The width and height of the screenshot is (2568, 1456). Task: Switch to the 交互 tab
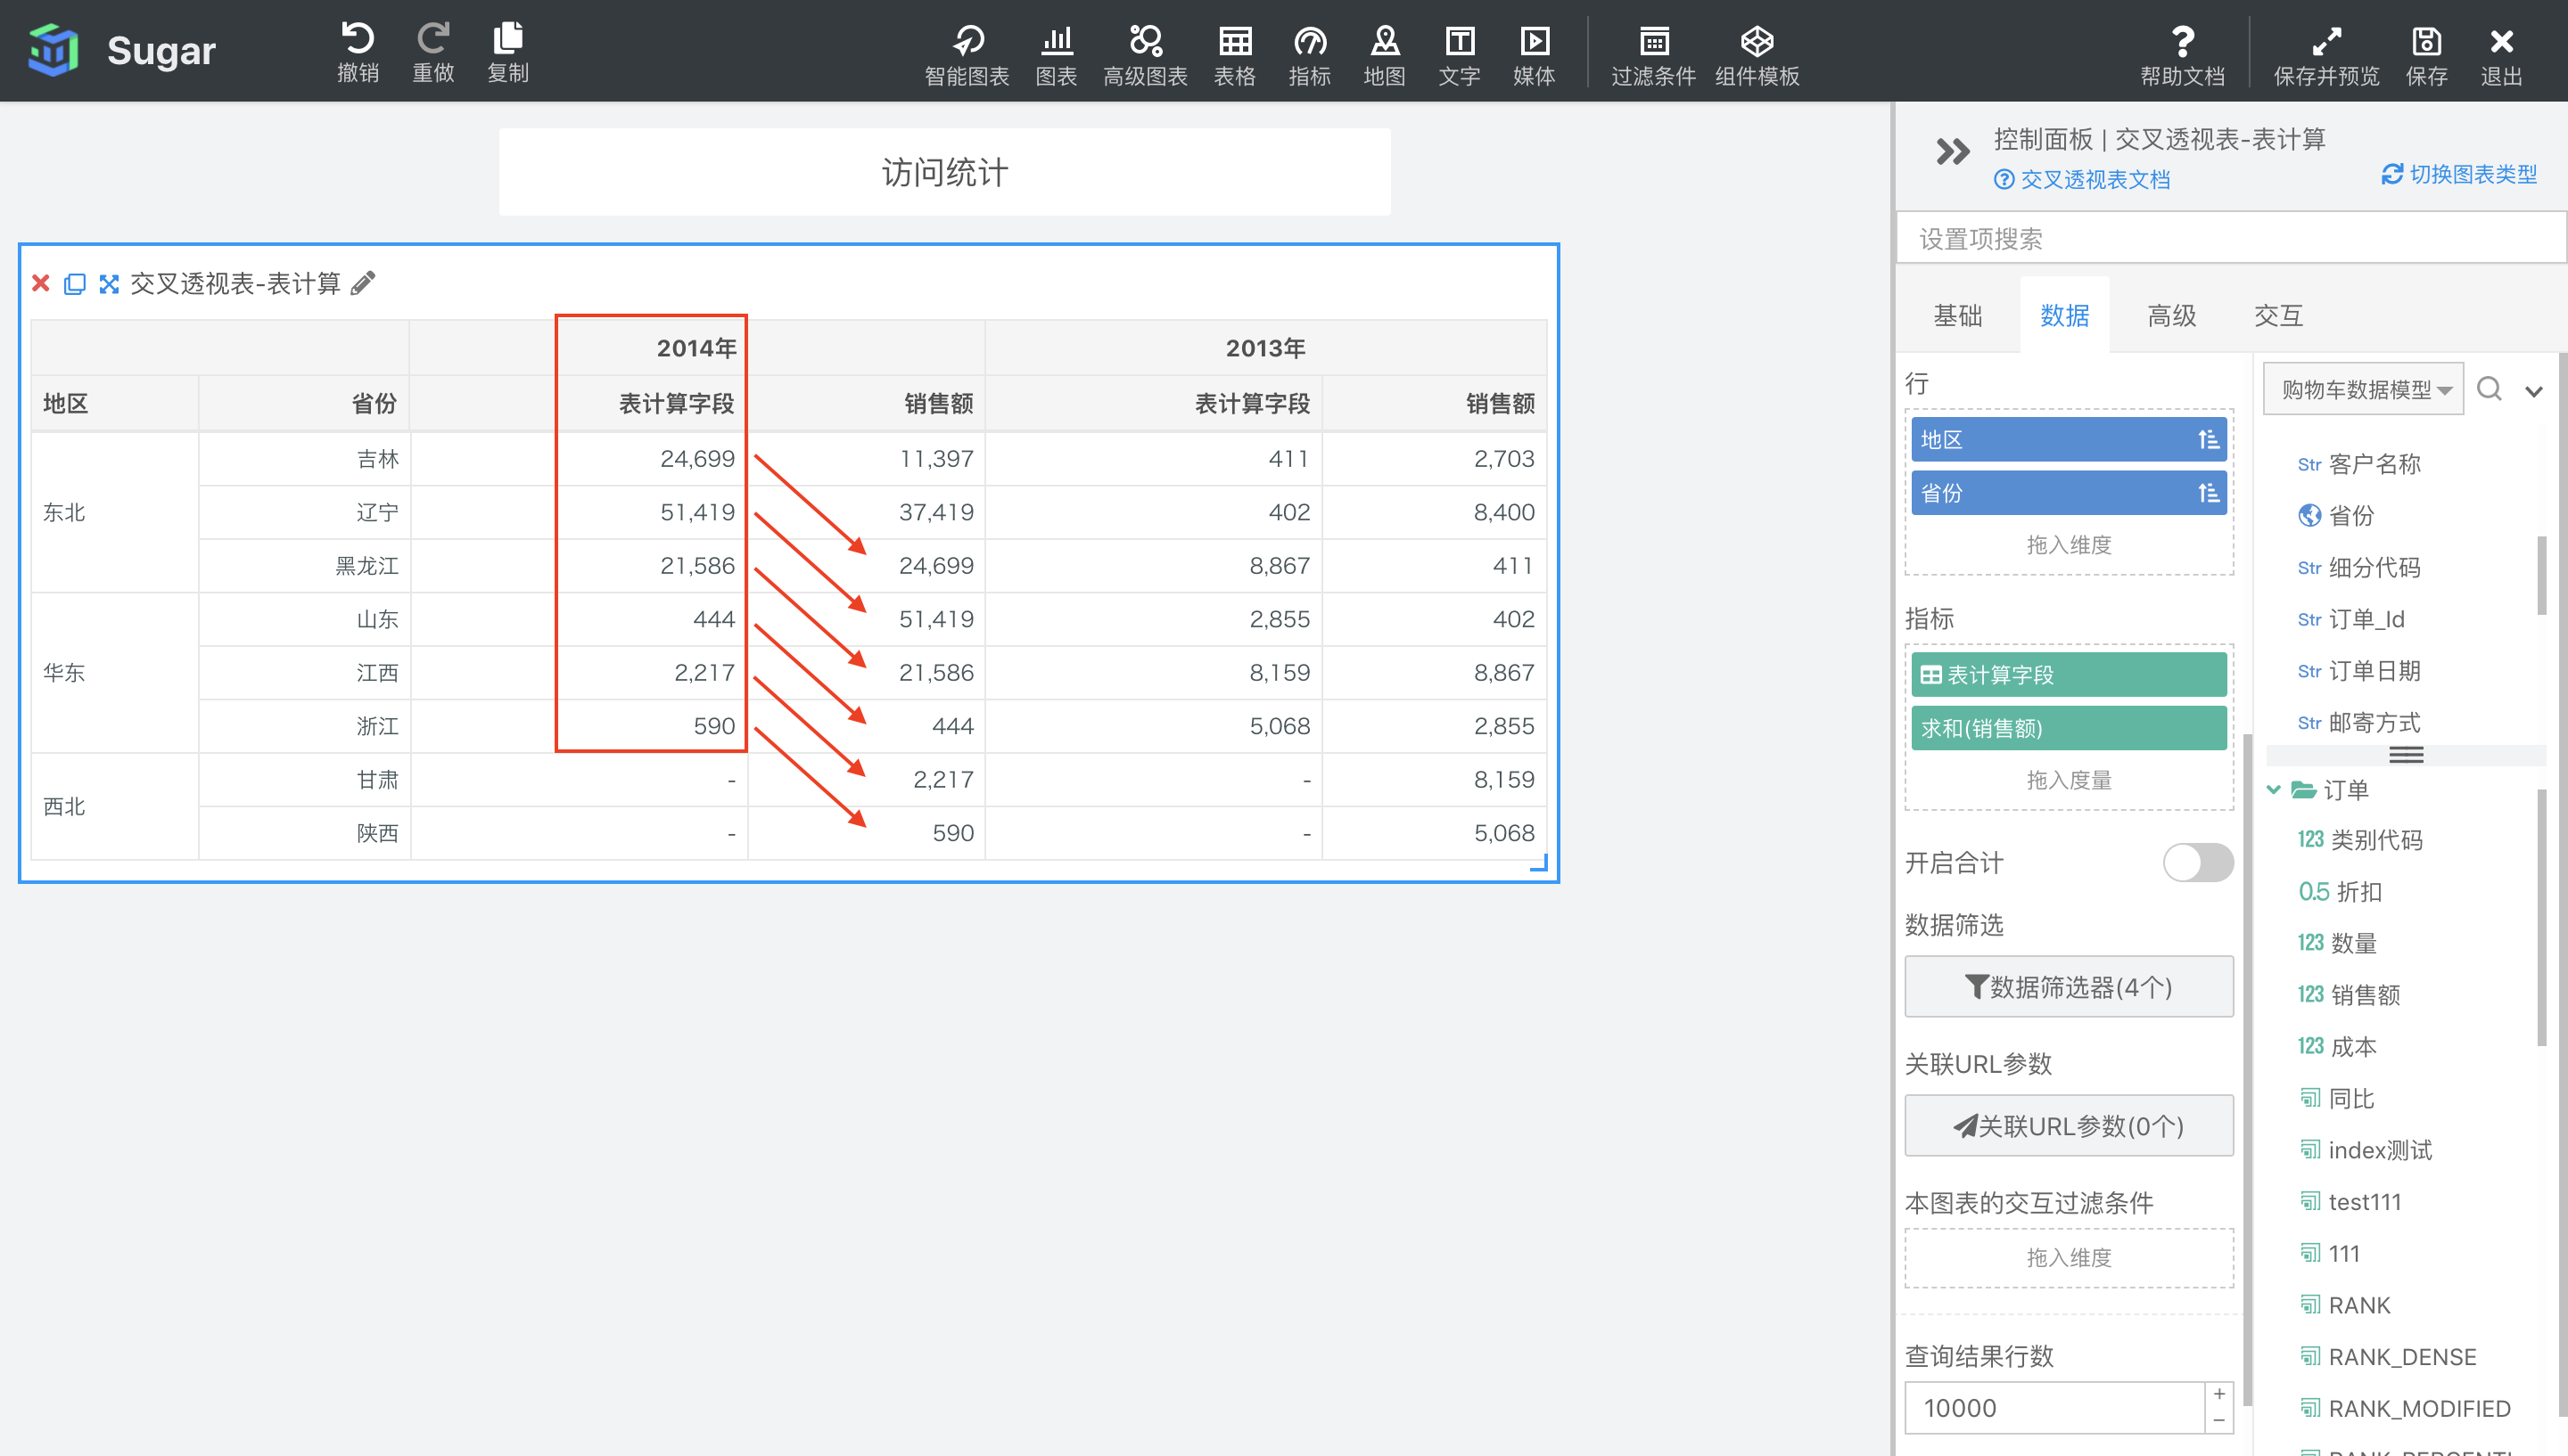[x=2279, y=316]
